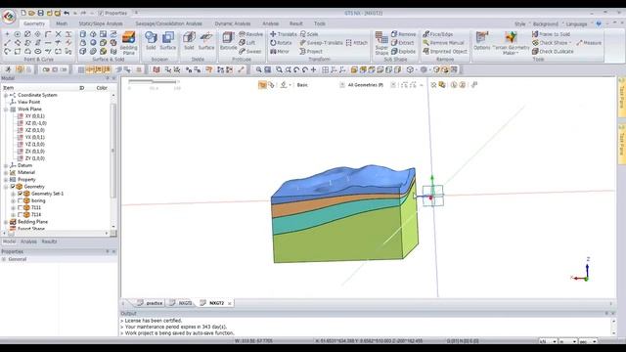Check the 7114 geometry set checkbox
Screen dimensions: 626x352
click(20, 215)
